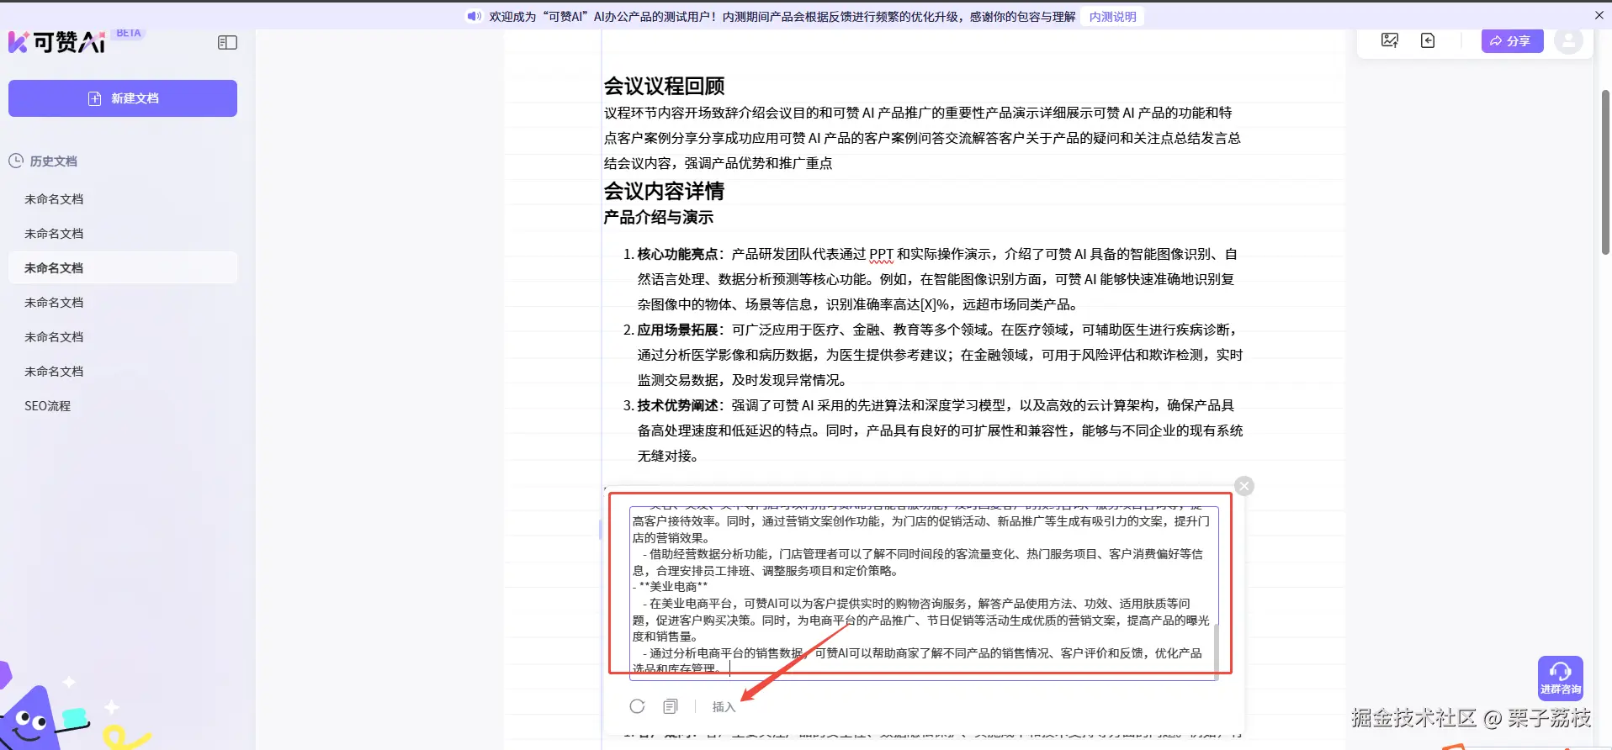Viewport: 1612px width, 750px height.
Task: Open the sixth 未命名文档 in history
Action: [x=54, y=372]
